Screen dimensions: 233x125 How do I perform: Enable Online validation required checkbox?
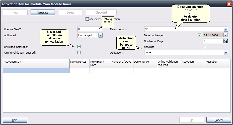pyautogui.click(x=79, y=52)
